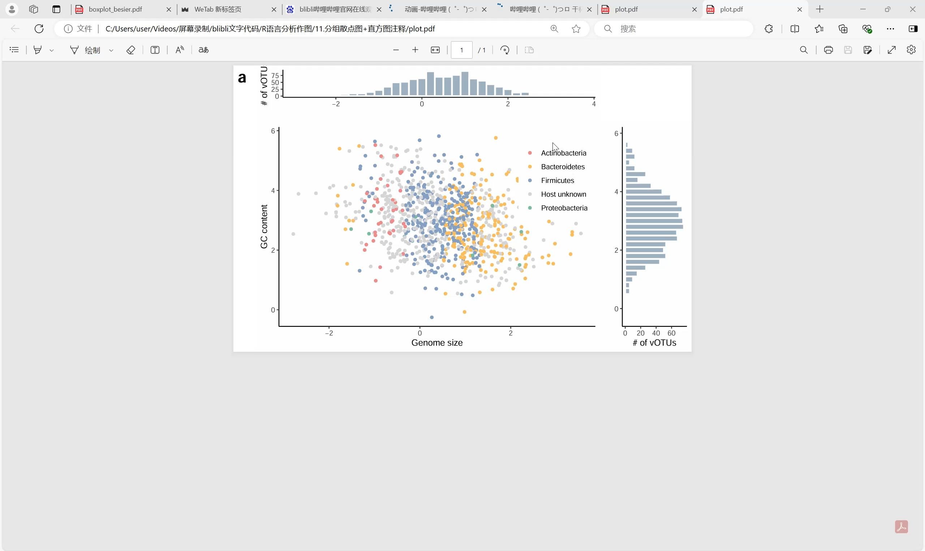Add this page to favorites

pyautogui.click(x=576, y=29)
